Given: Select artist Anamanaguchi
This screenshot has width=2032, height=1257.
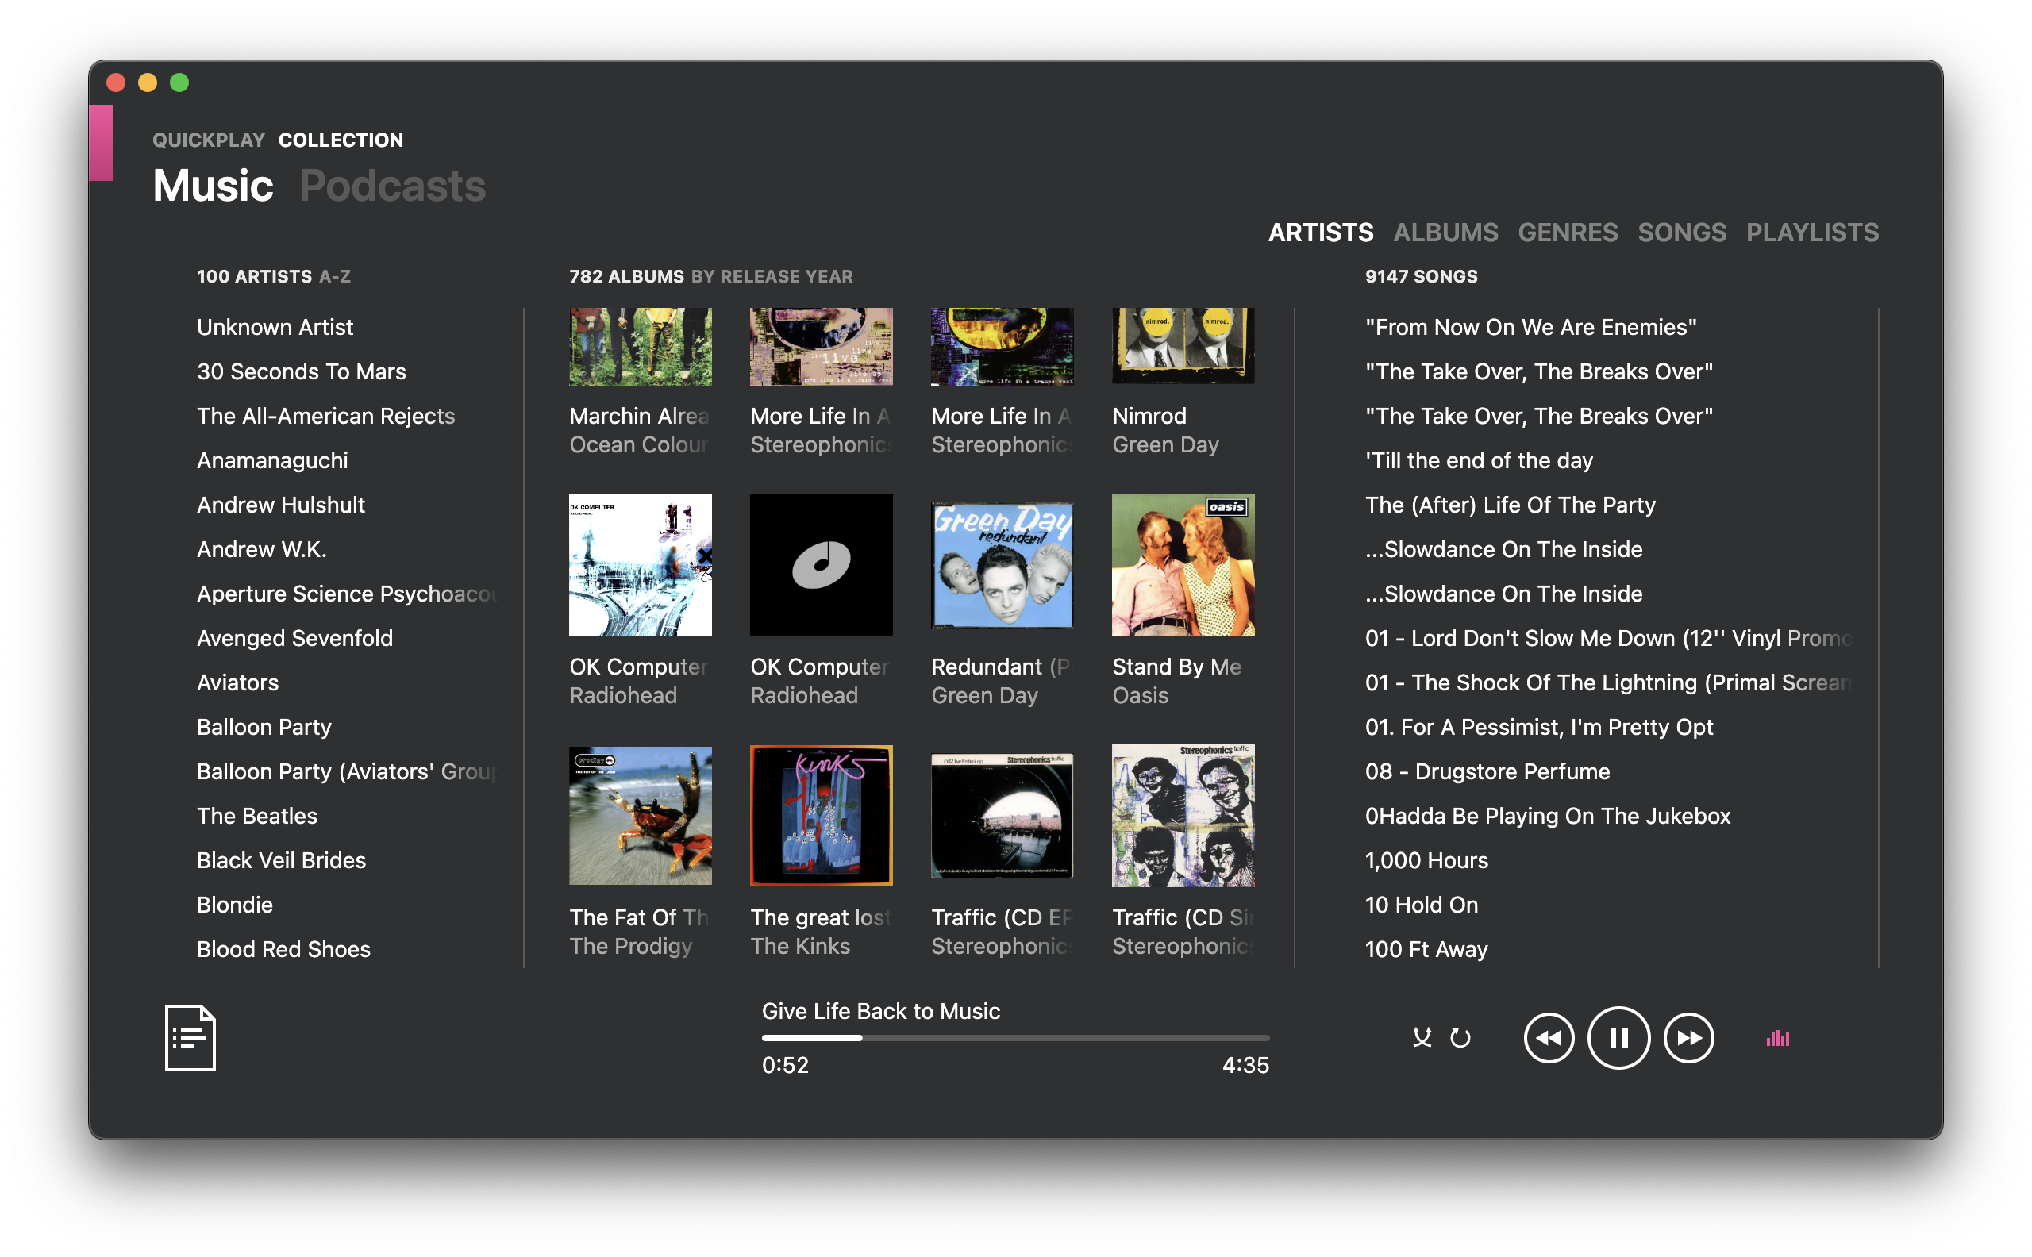Looking at the screenshot, I should click(x=273, y=460).
